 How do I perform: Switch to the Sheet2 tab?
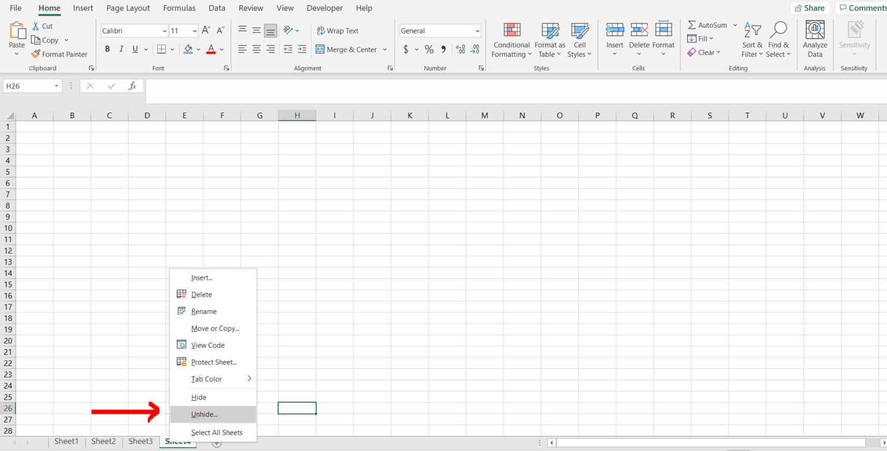pyautogui.click(x=103, y=441)
